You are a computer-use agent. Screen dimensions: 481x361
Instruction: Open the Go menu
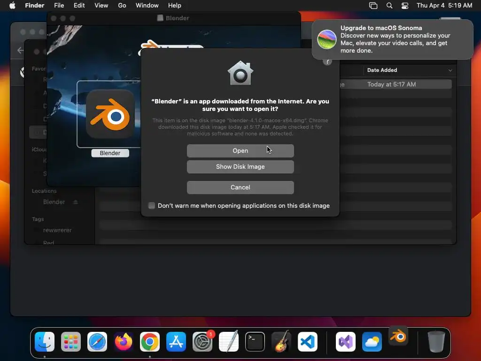click(x=122, y=6)
